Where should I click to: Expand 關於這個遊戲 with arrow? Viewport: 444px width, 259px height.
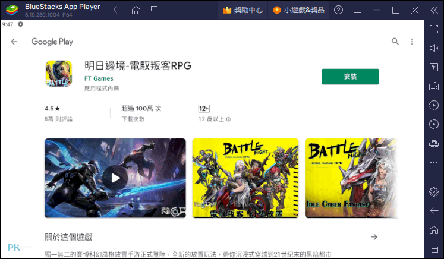374,237
